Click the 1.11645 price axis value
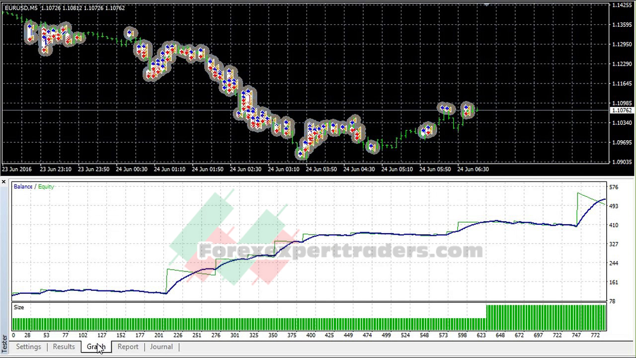 pyautogui.click(x=622, y=84)
